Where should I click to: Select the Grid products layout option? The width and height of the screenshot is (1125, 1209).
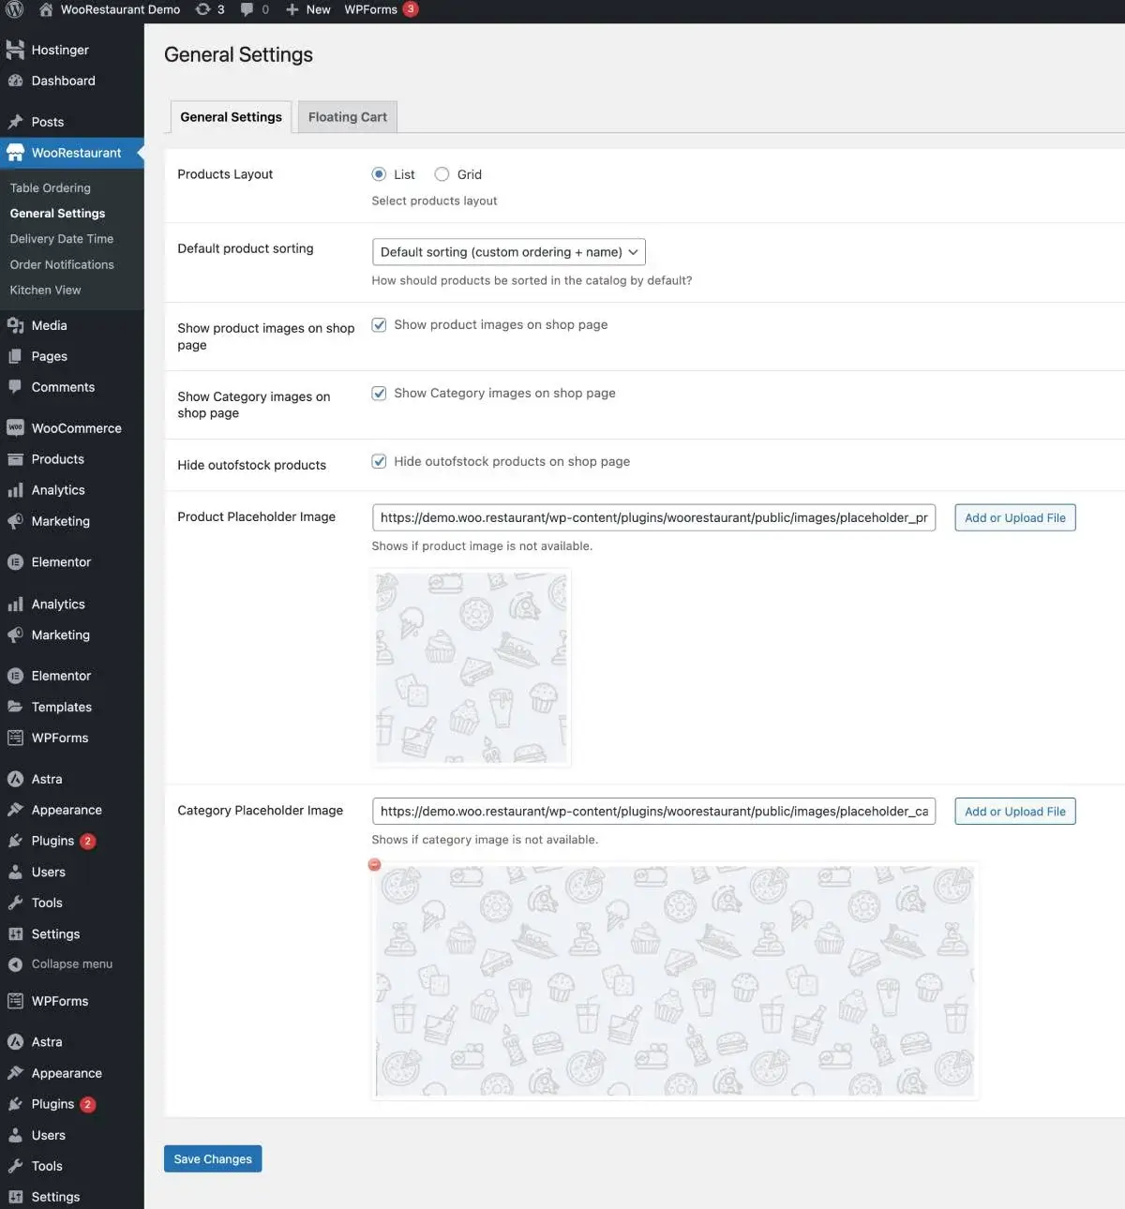click(442, 174)
